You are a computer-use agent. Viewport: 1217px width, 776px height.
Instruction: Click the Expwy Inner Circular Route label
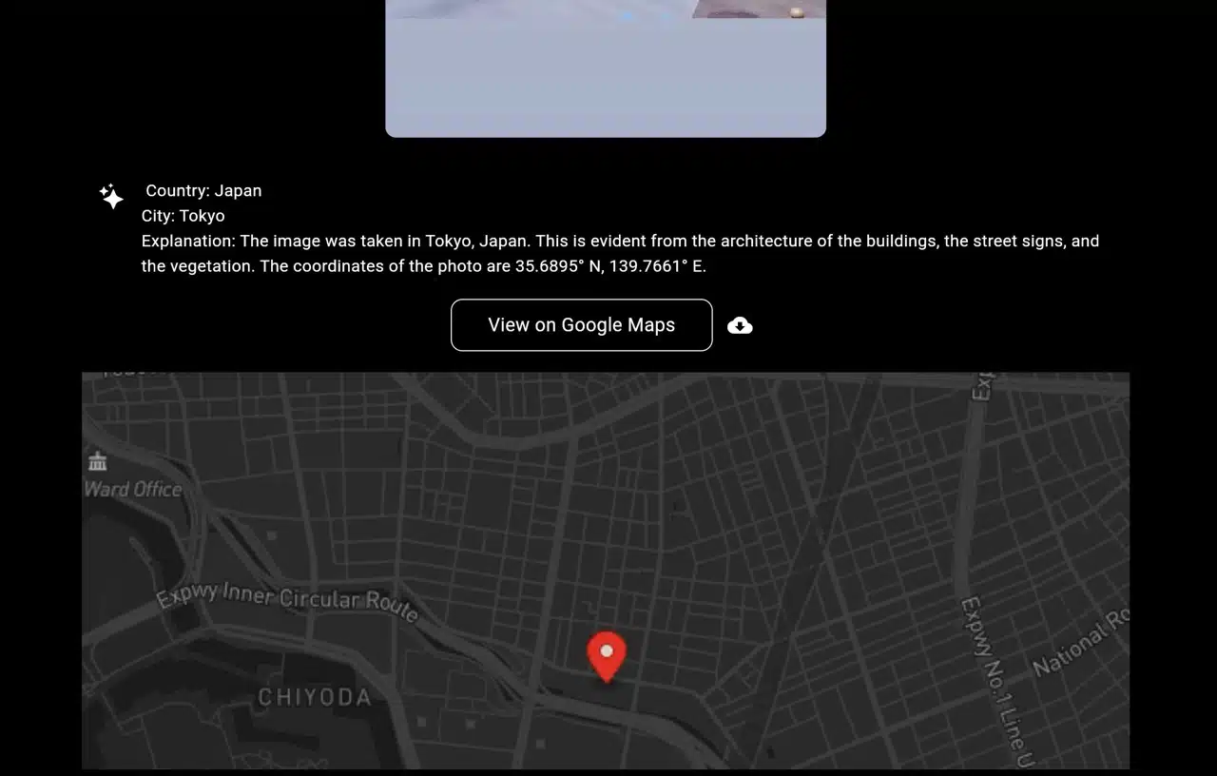[x=287, y=599]
